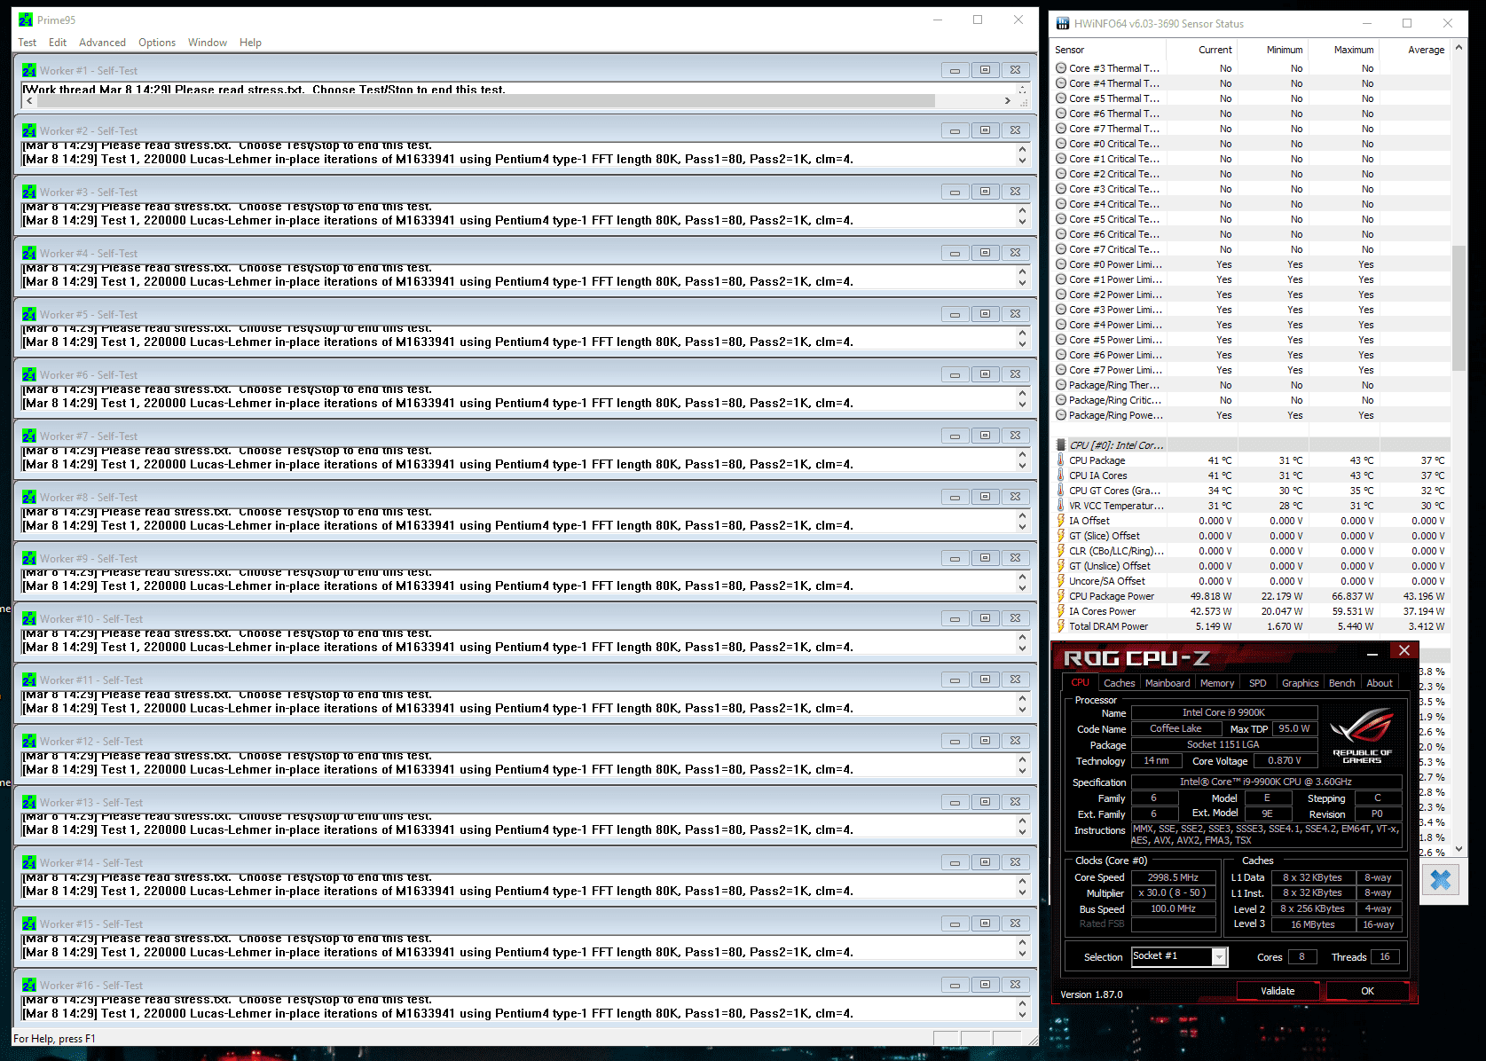
Task: Click the Prime95 icon on Worker #9 window
Action: point(29,558)
